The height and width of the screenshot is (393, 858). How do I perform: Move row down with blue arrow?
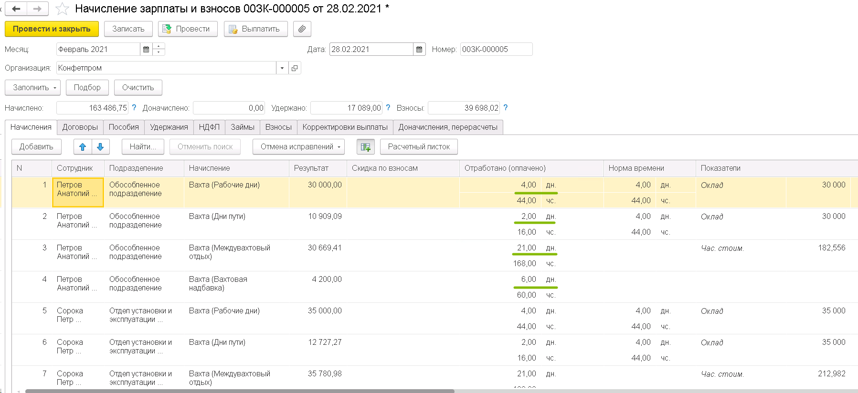pyautogui.click(x=100, y=147)
